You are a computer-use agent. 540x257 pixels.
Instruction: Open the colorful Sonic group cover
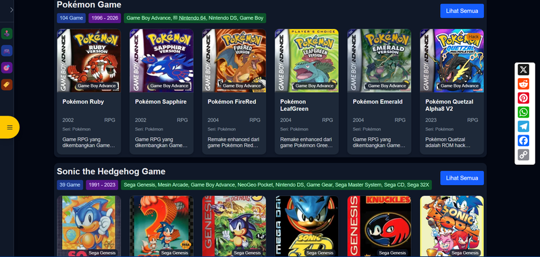[452, 226]
